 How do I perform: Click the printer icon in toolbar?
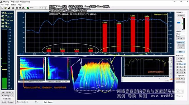(x=13, y=8)
